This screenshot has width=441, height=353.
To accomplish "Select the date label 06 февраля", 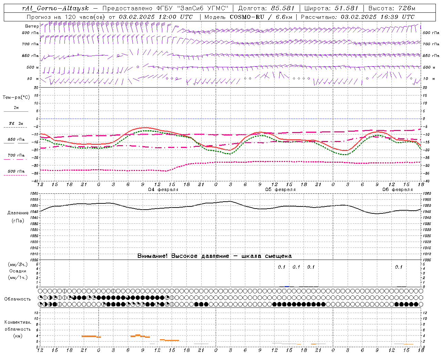I will click(x=397, y=190).
